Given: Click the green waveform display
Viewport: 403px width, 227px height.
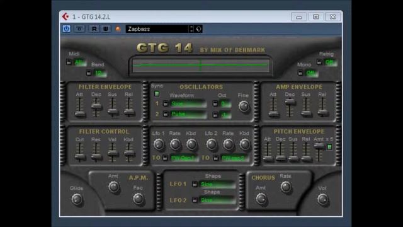Looking at the screenshot, I should point(201,65).
